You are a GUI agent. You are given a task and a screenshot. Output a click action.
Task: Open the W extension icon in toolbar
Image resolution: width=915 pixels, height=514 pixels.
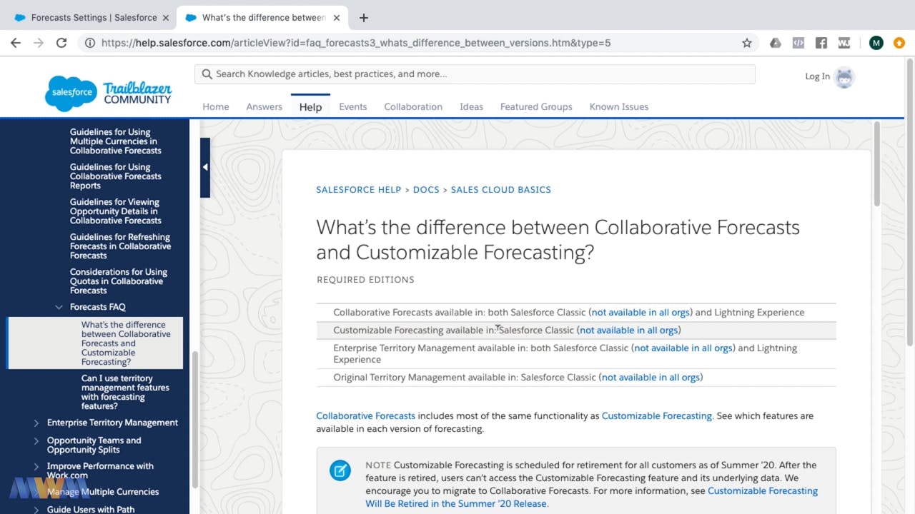click(844, 43)
